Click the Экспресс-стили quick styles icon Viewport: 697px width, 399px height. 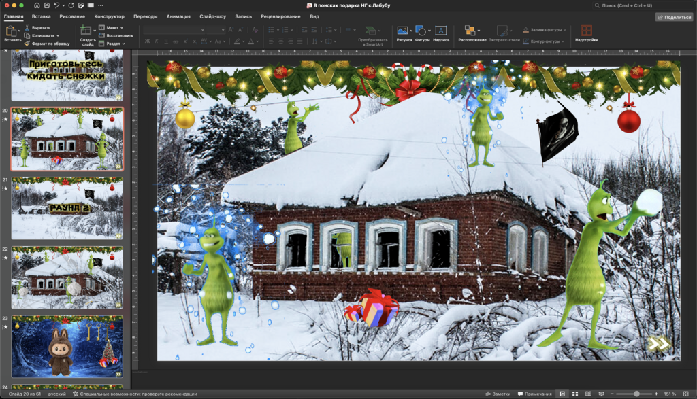(502, 30)
